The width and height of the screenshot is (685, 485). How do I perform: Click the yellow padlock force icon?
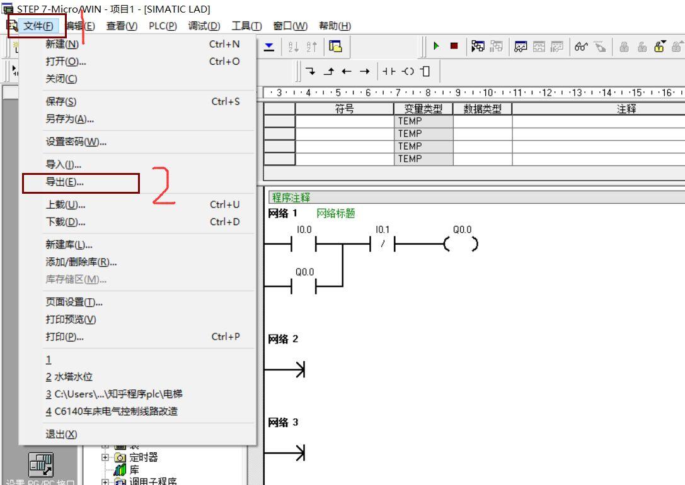(660, 46)
